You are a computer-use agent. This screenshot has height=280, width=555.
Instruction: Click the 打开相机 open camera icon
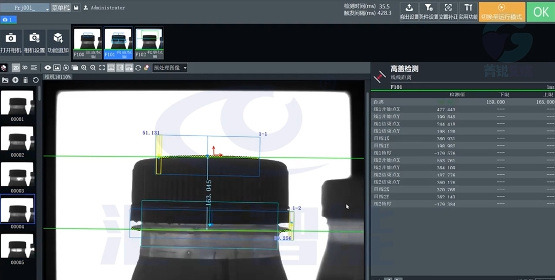(11, 39)
